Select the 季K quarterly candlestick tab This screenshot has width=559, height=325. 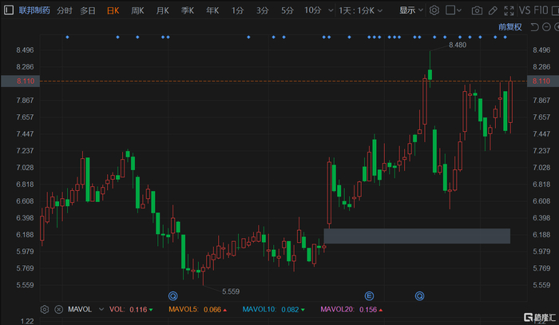pyautogui.click(x=188, y=10)
